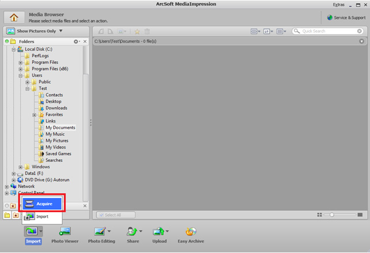The width and height of the screenshot is (370, 253).
Task: Open the Upload dropdown arrow
Action: pyautogui.click(x=167, y=231)
